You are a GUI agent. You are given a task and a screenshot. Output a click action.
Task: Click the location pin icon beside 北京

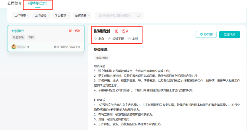coord(95,39)
